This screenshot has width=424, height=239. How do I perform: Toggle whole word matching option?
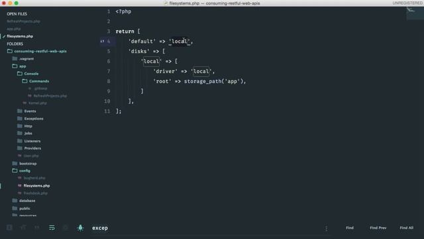click(x=37, y=228)
